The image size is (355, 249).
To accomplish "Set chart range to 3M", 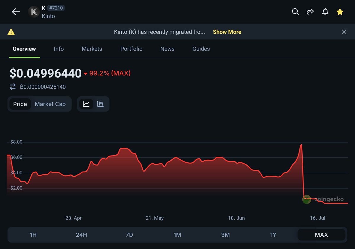I will (x=225, y=235).
